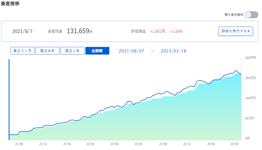The height and width of the screenshot is (150, 262).
Task: Click the plus icon in 詳細を表示する
Action: click(x=249, y=31)
